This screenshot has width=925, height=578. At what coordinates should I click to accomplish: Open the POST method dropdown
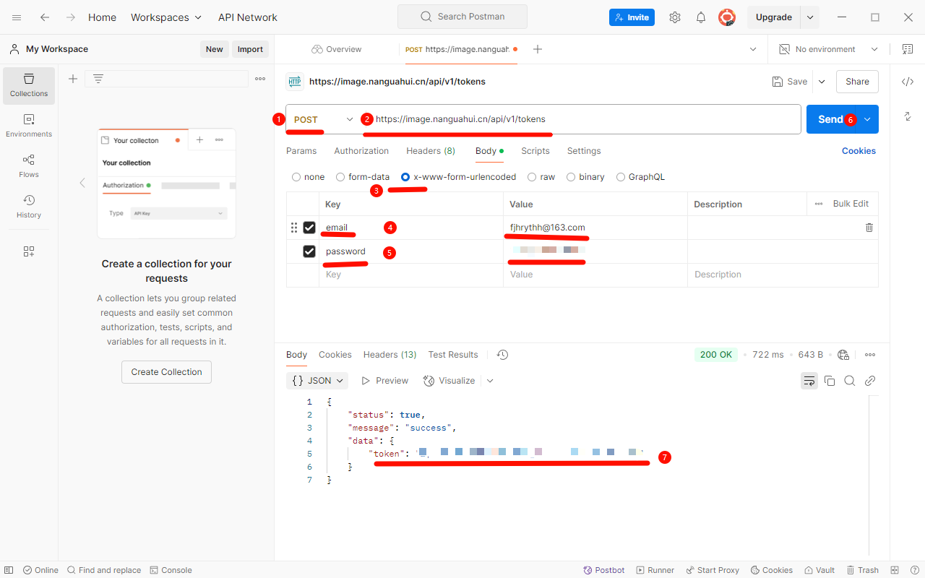pos(322,119)
